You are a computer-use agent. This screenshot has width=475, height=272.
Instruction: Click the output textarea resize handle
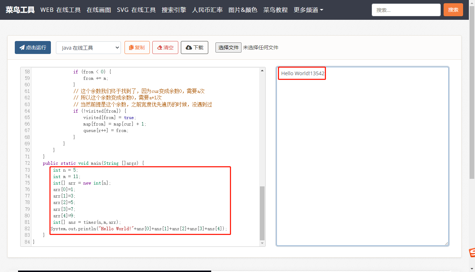pos(446,243)
